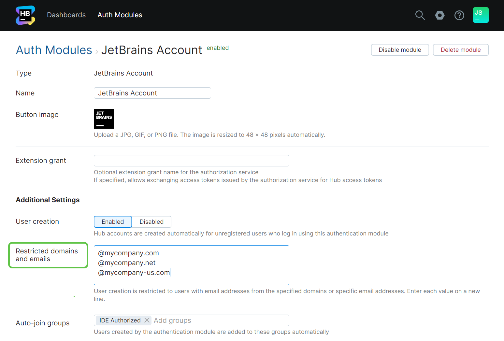Remove the IDE Authorized group tag
This screenshot has height=341, width=504.
click(x=147, y=320)
